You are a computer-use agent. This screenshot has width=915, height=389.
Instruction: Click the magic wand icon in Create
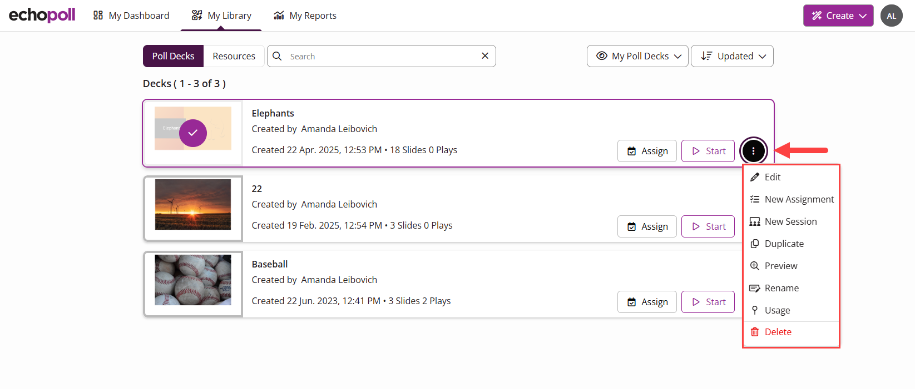(x=817, y=16)
